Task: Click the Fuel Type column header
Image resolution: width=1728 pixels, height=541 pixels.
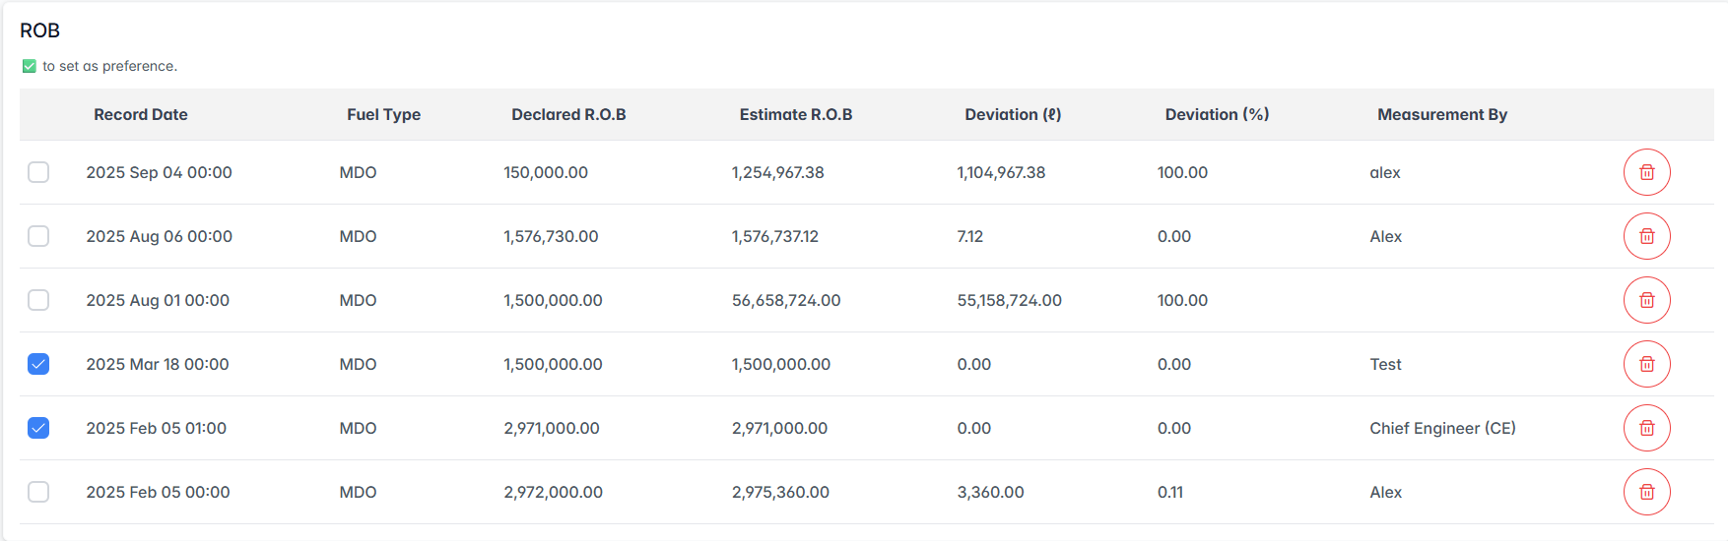Action: pyautogui.click(x=383, y=114)
